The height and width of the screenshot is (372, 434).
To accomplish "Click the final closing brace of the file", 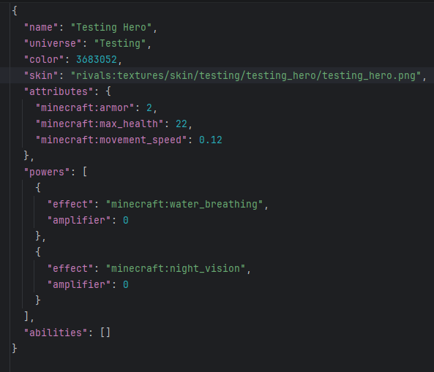I will coord(15,349).
